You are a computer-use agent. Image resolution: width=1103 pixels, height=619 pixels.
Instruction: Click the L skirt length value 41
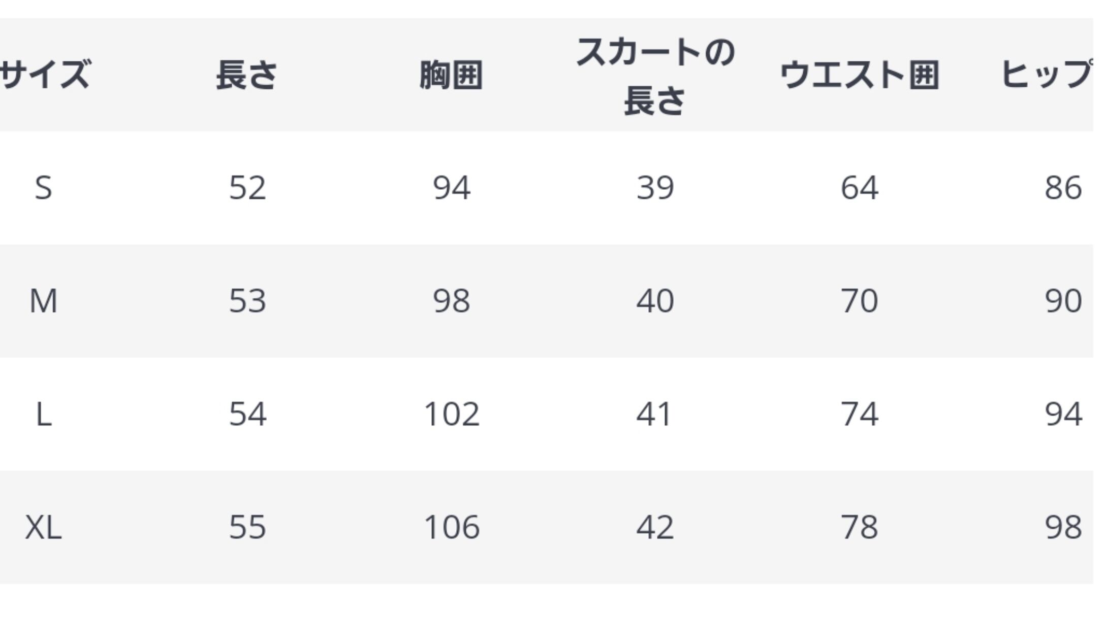[654, 414]
